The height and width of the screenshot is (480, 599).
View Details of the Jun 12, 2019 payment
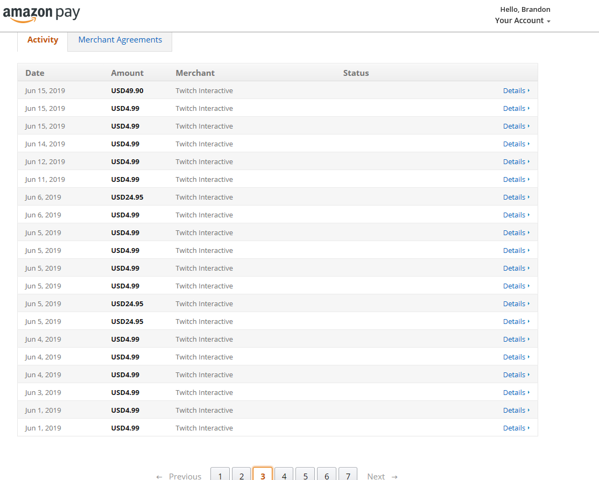pos(516,161)
